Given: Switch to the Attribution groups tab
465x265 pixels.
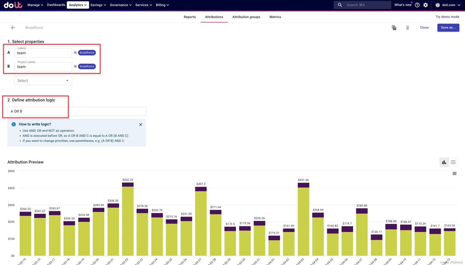Looking at the screenshot, I should (246, 17).
